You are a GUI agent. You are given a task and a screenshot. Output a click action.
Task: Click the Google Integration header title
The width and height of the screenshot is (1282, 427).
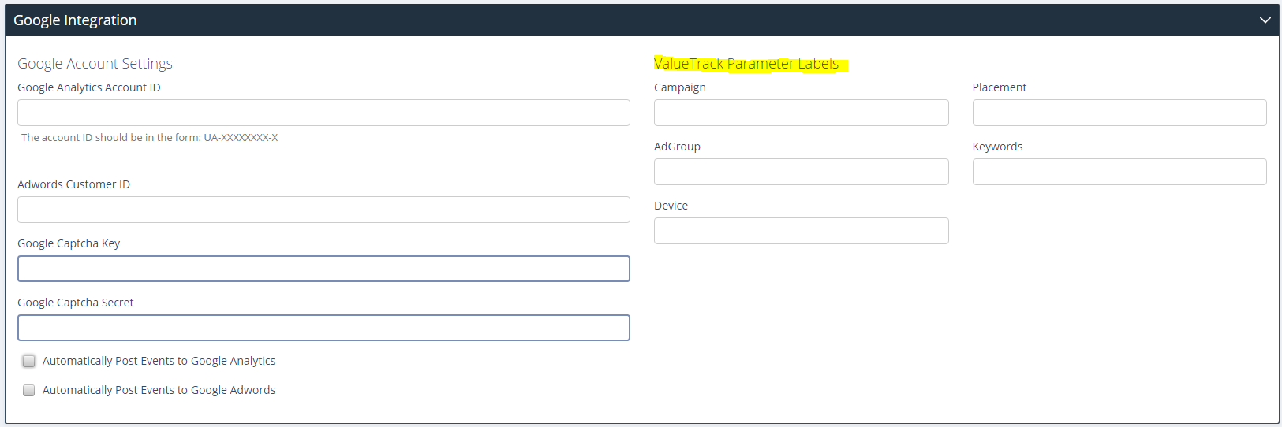[75, 20]
